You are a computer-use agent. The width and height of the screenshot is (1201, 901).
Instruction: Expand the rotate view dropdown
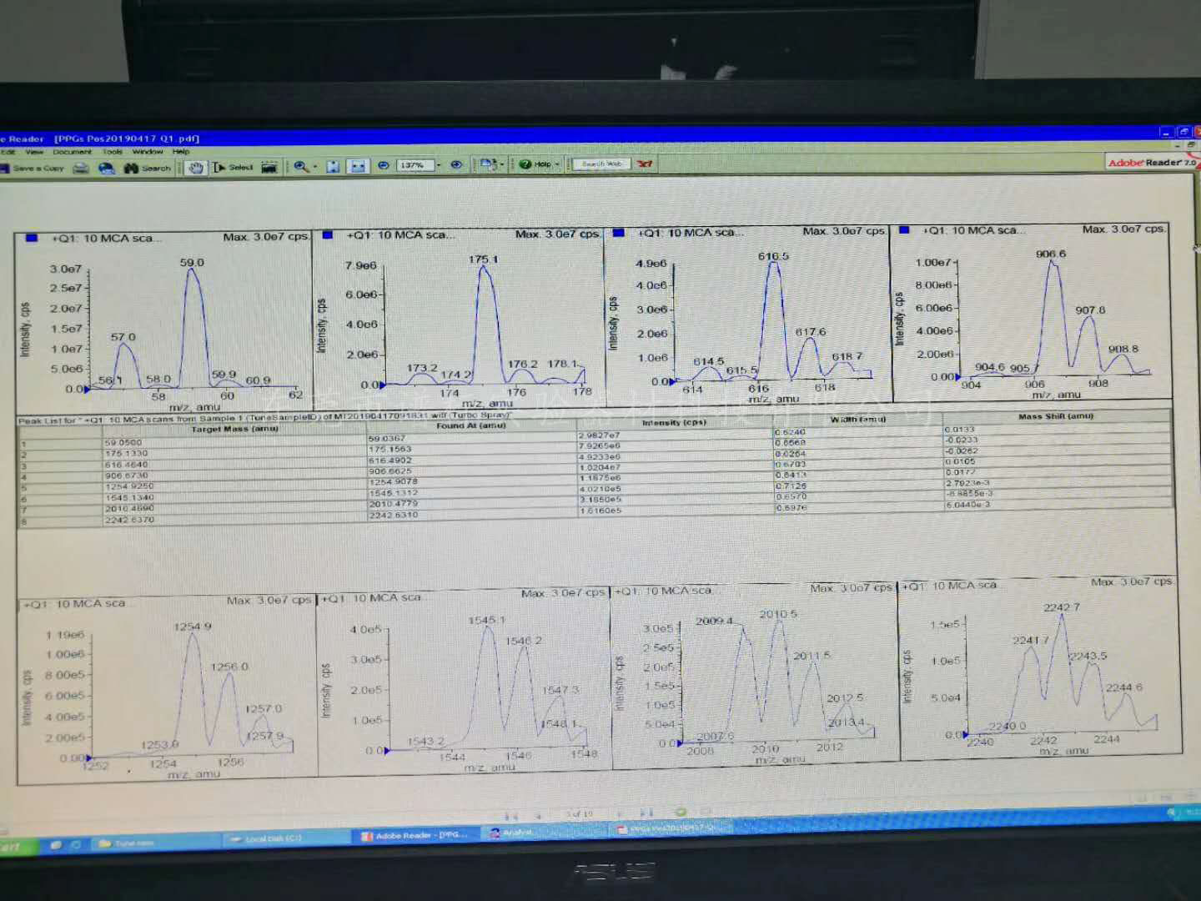(x=501, y=165)
